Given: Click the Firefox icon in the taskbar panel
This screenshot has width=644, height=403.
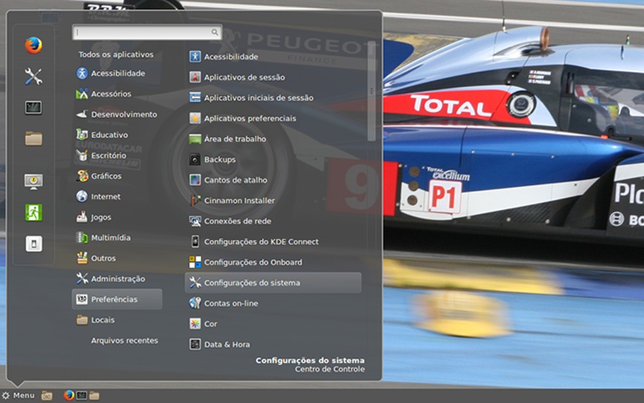Looking at the screenshot, I should (x=69, y=395).
